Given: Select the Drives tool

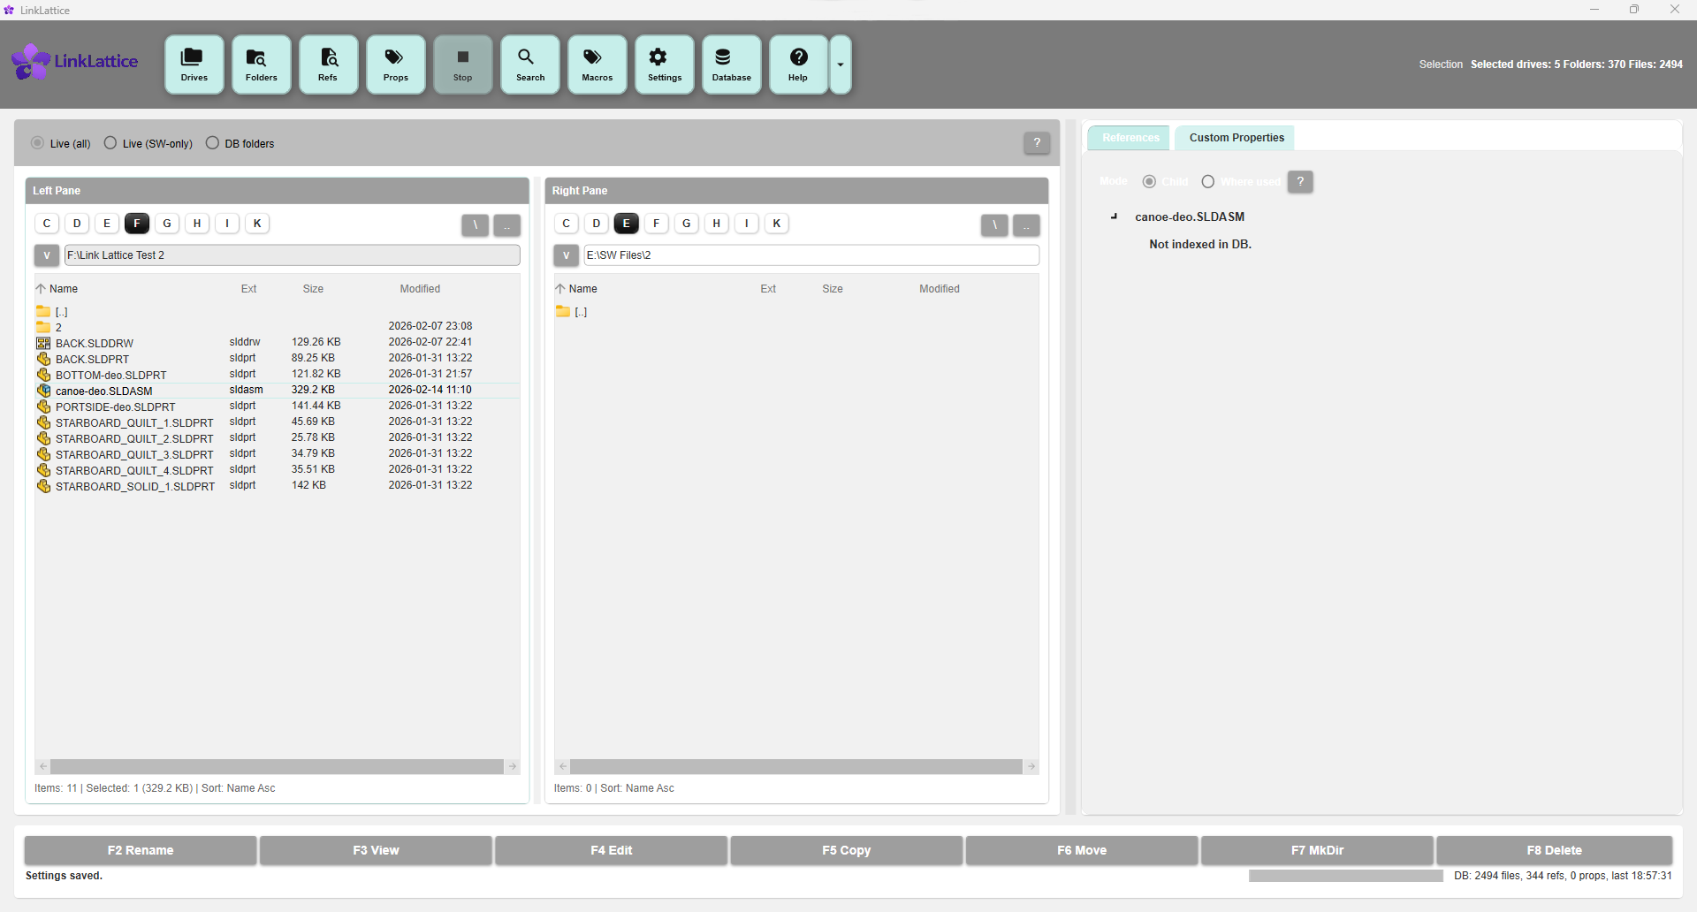Looking at the screenshot, I should (194, 64).
